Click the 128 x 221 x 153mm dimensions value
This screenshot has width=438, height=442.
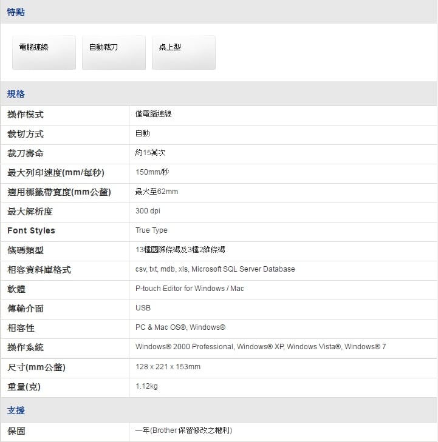(168, 367)
